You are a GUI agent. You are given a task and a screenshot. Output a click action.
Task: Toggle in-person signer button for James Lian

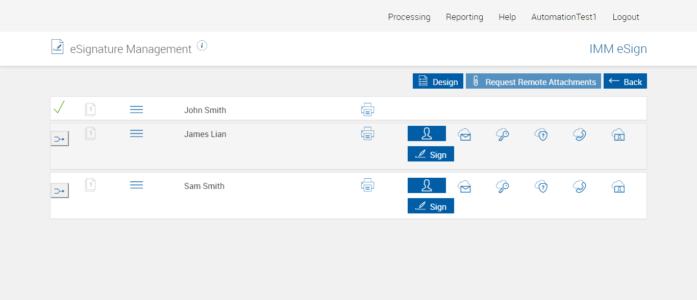[x=427, y=133]
